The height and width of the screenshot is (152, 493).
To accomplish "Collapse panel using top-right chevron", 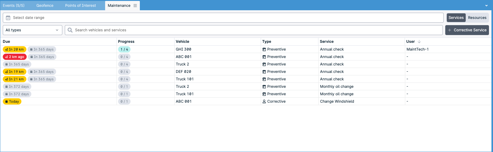I will tap(486, 6).
